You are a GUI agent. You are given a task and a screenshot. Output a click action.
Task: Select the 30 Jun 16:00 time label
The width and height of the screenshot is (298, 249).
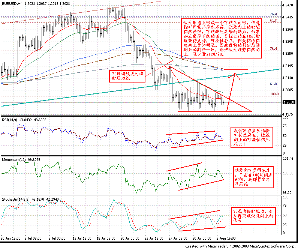click(10, 238)
